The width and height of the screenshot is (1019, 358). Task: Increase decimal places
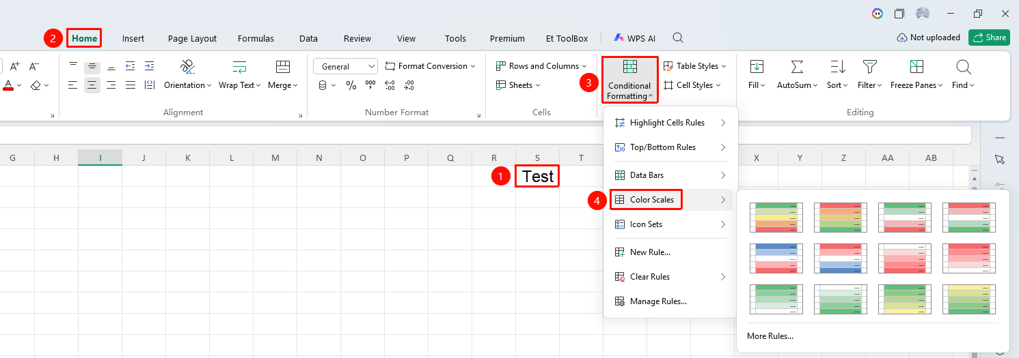390,85
